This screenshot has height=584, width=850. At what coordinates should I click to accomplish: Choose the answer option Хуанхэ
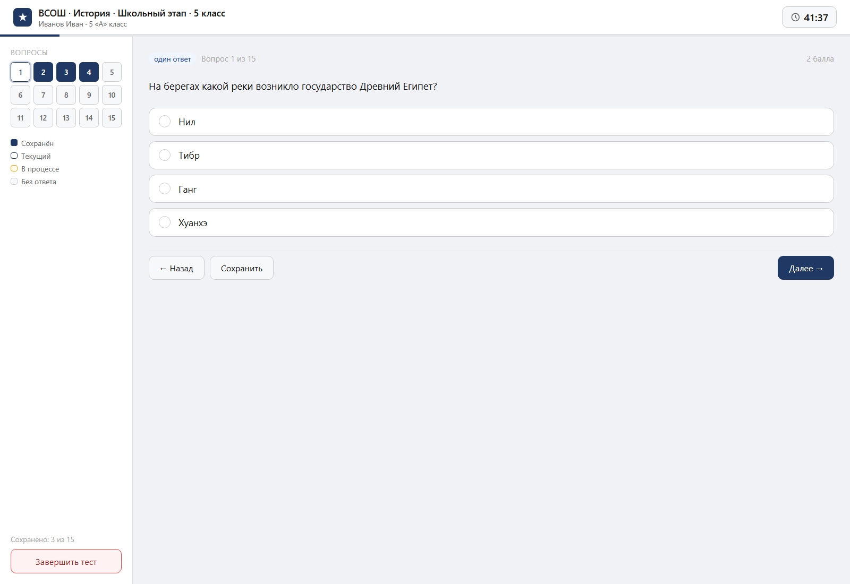click(x=491, y=222)
